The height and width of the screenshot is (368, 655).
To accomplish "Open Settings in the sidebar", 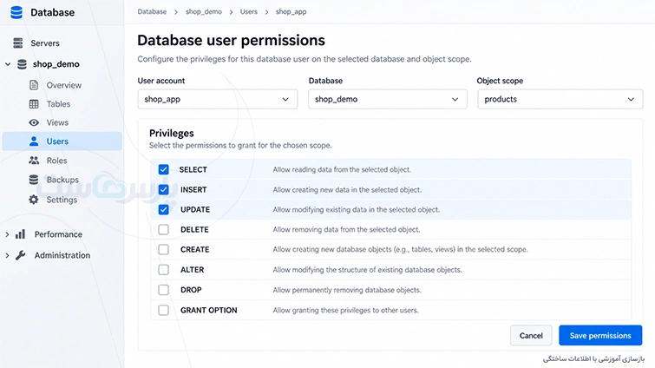I will [62, 200].
